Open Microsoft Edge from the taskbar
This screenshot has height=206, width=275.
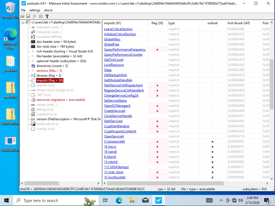[x=119, y=200]
